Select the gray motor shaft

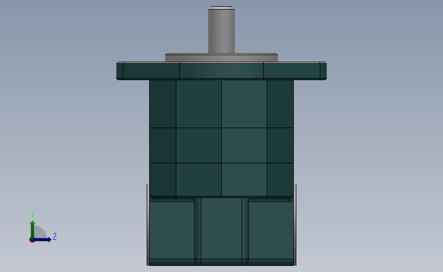tap(222, 30)
